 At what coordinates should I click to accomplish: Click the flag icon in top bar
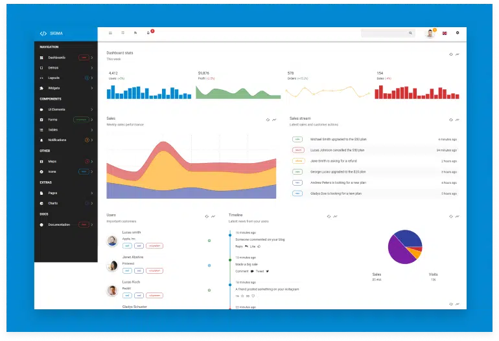(135, 33)
